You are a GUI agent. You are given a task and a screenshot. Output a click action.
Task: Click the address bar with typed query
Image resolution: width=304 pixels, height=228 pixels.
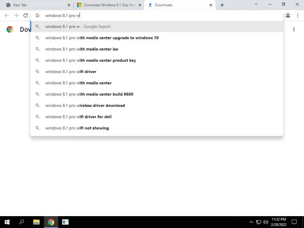[x=156, y=15]
